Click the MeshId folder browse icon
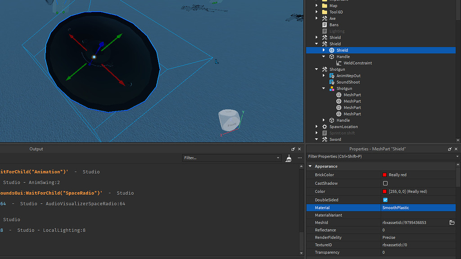This screenshot has width=461, height=259. coord(452,223)
